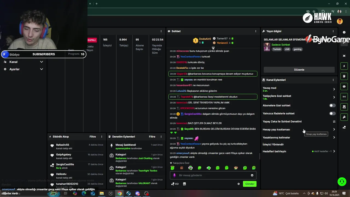Click the Düzenle button
Viewport: 350px width, 197px height.
(299, 70)
